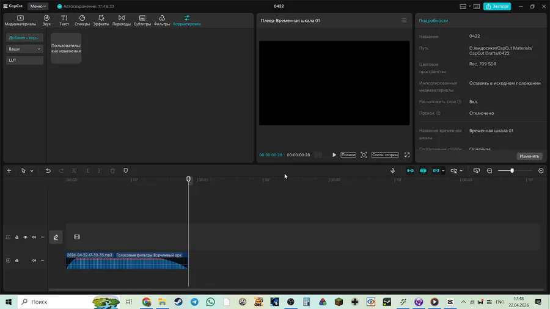
Task: Select the LUT category
Action: pos(24,60)
